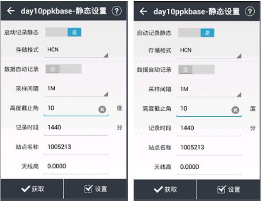Viewport: 261px width, 201px height.
Task: Go back using left screen's arrow icon
Action: (x=11, y=11)
